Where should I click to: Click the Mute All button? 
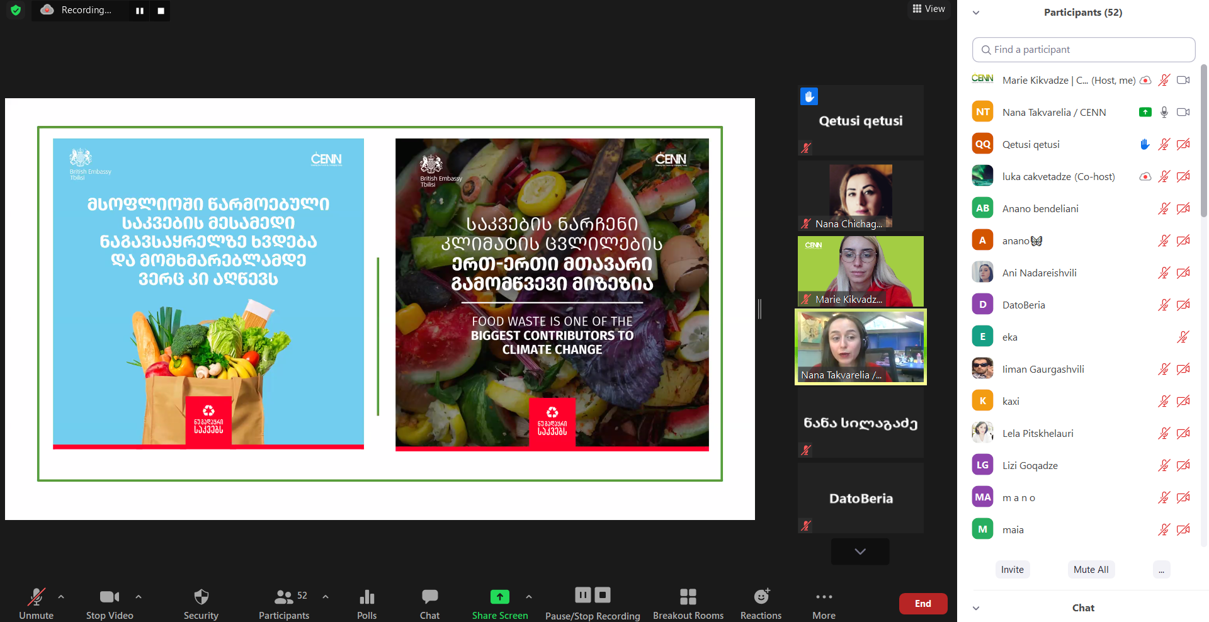pos(1091,570)
